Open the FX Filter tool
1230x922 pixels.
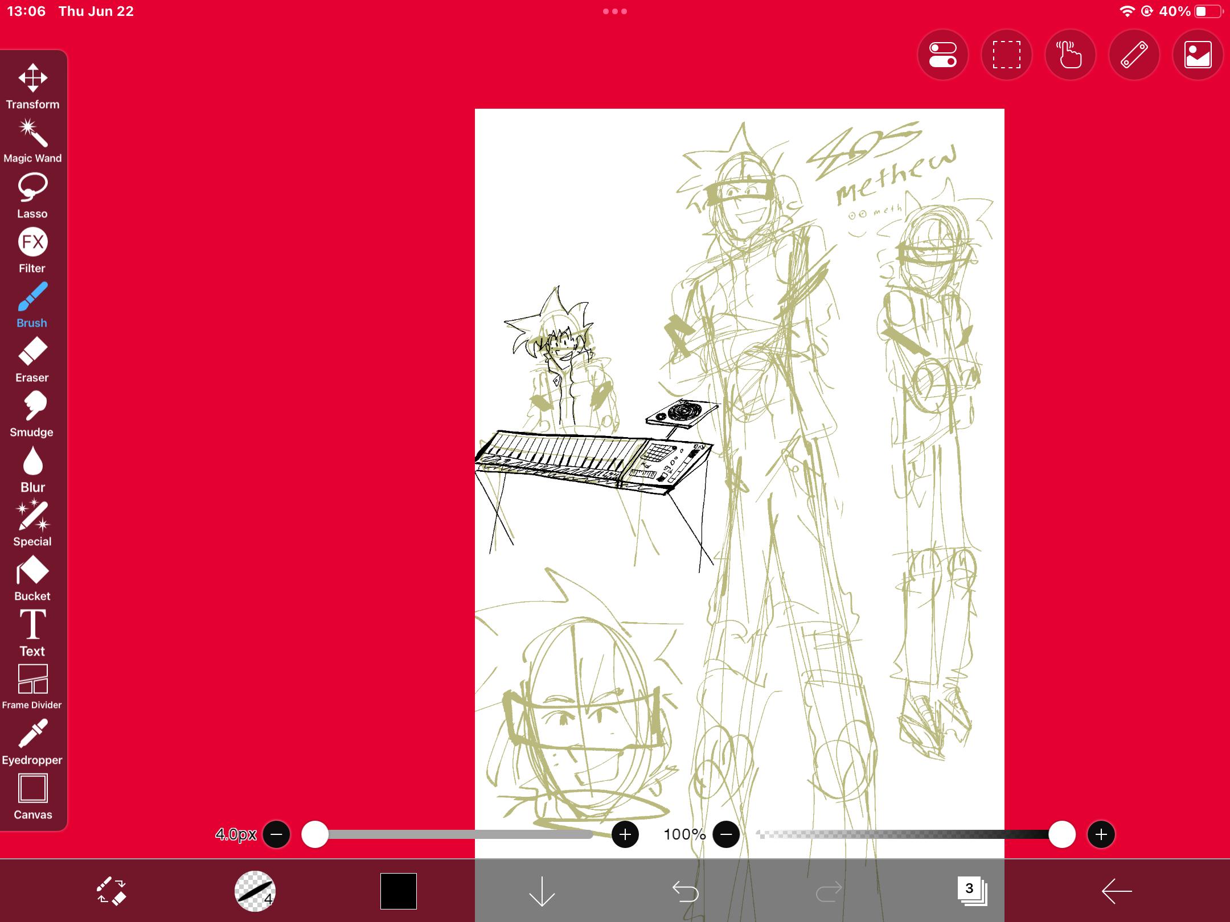tap(32, 250)
